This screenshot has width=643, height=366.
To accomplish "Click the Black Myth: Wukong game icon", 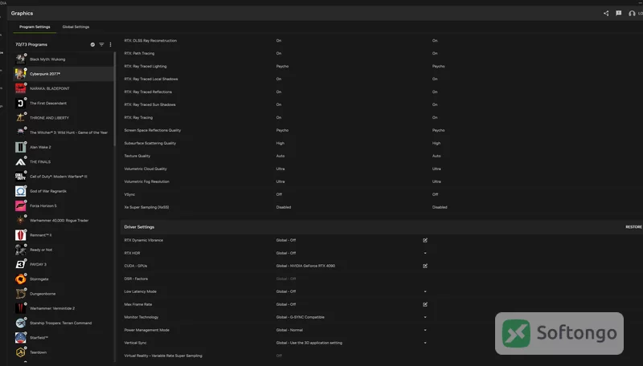I will tap(21, 59).
